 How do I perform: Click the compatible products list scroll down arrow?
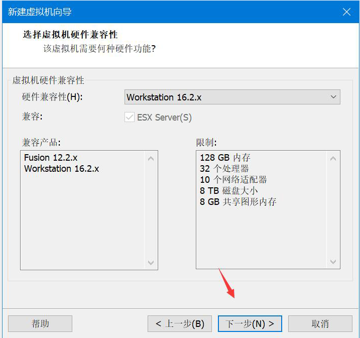[x=151, y=262]
